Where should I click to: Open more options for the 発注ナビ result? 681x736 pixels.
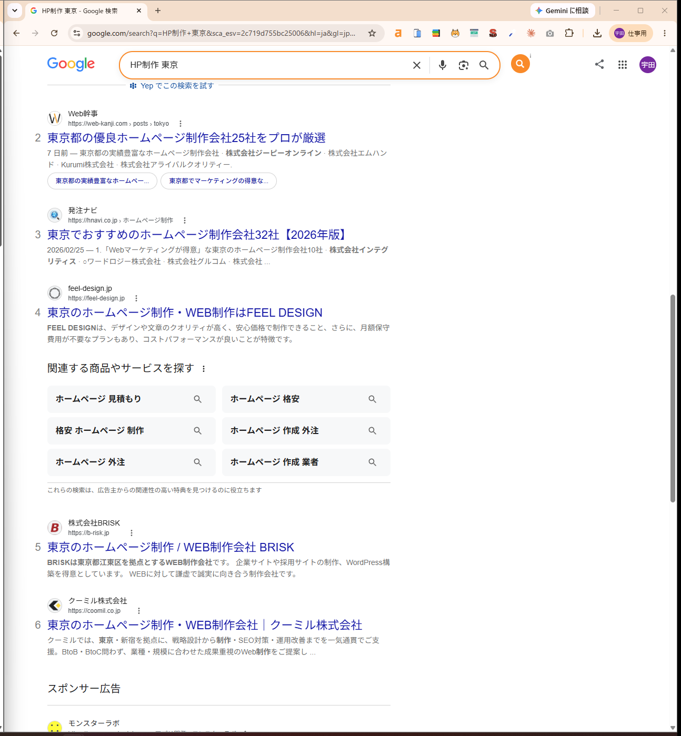point(185,220)
